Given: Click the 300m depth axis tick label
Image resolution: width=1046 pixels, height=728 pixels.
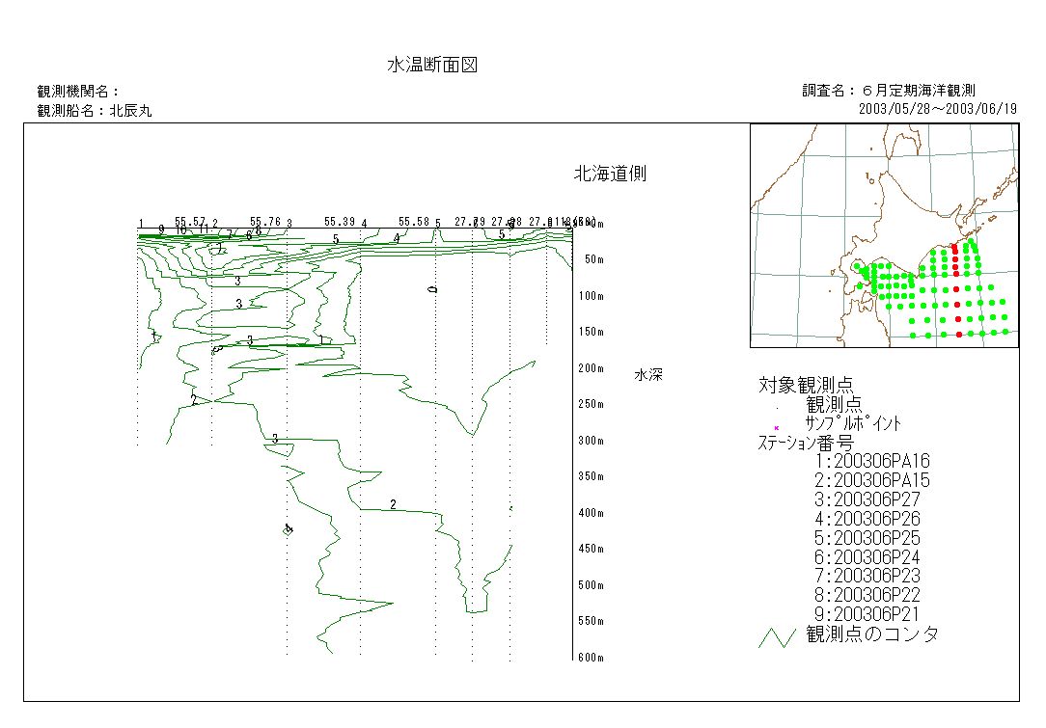Looking at the screenshot, I should coord(590,441).
